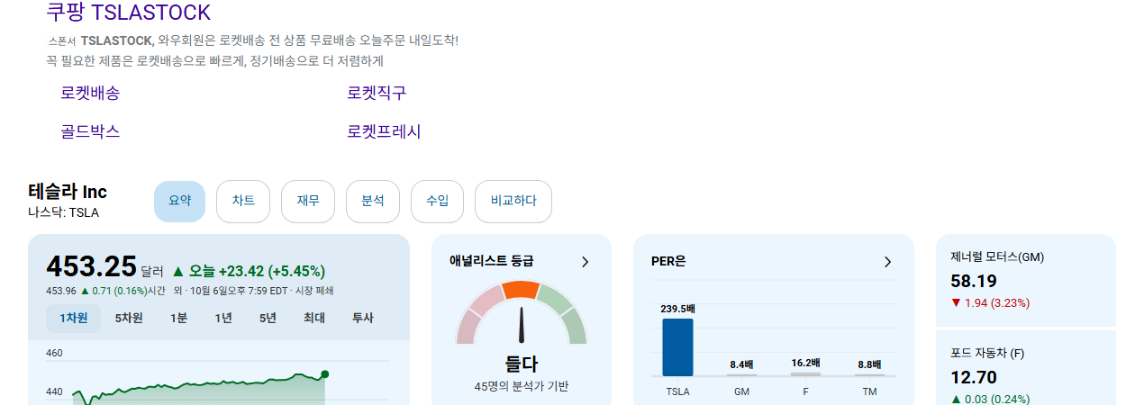Click the 테슬라 Inc heading
Screen dimensions: 1126x405
coord(68,192)
